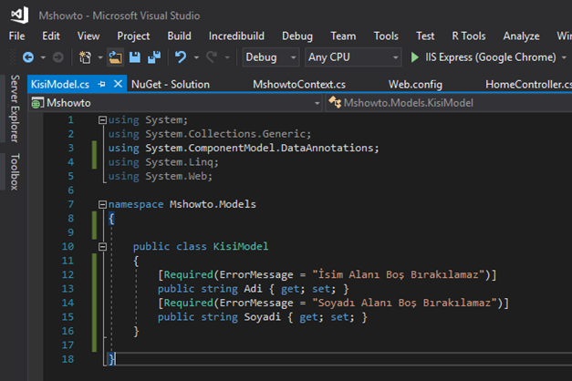Click the KisiModel class icon in navigation bar

[335, 102]
